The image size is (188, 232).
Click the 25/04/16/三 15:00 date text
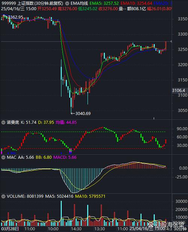(19, 9)
